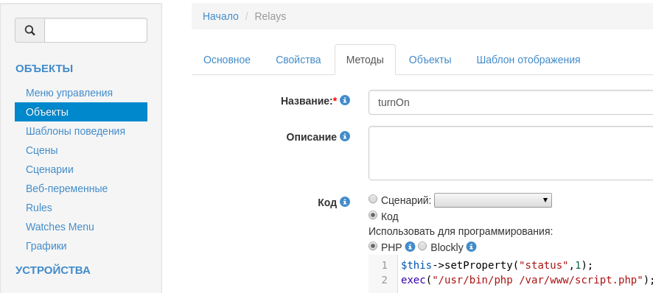This screenshot has width=653, height=293.
Task: Choose the Blockly radio option
Action: tap(422, 246)
